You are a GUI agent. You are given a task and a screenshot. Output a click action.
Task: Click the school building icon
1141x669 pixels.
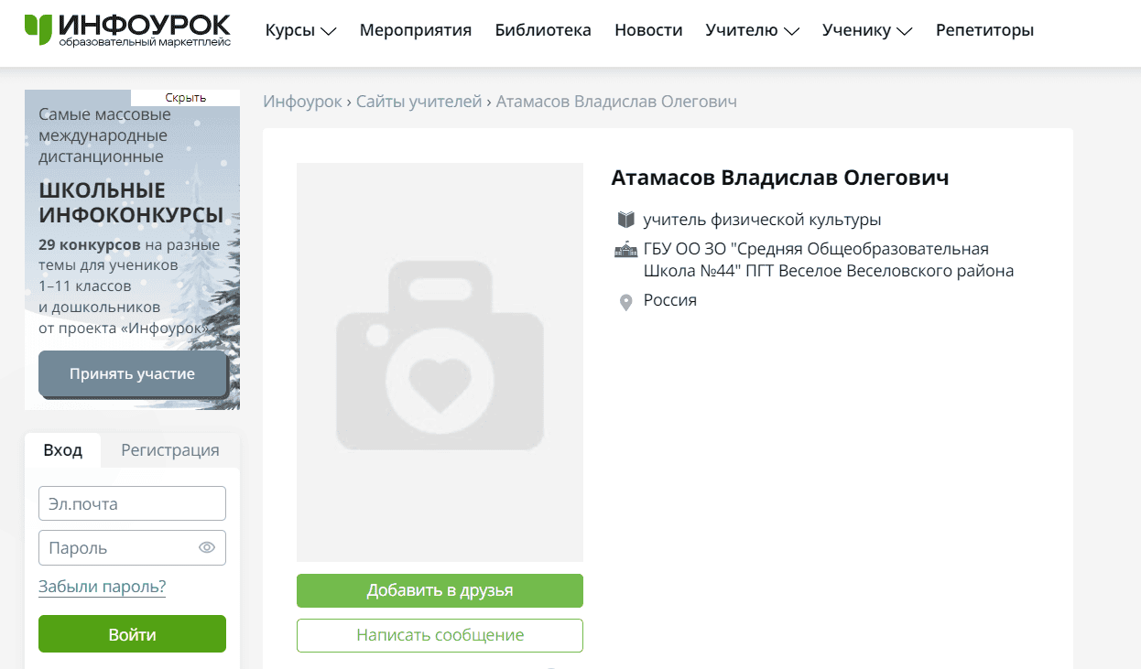click(x=625, y=250)
